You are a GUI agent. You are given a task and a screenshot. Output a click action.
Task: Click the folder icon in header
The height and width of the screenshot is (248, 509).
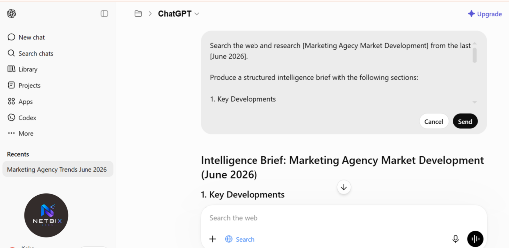[138, 14]
